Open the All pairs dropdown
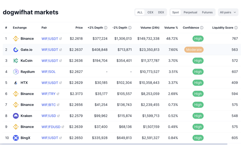Screen dimensions: 241x149 [x=228, y=12]
